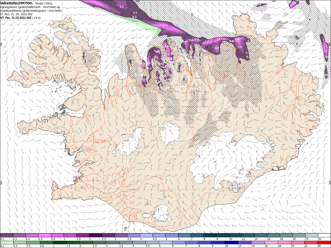Image resolution: width=331 pixels, height=248 pixels.
Task: Click the 1.0 snowfall value on the map
Action: [x=218, y=39]
